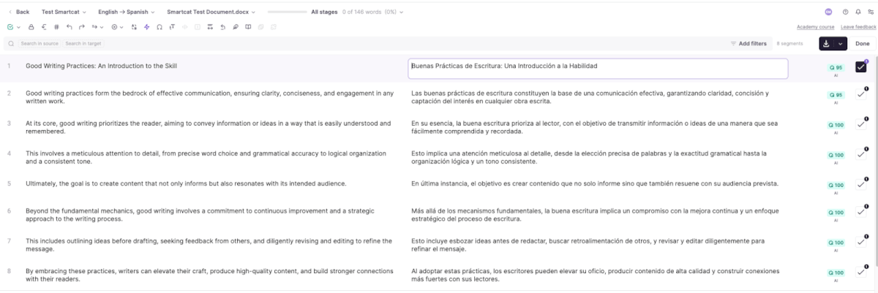This screenshot has height=293, width=878.
Task: Click the copy source to target icon
Action: (44, 27)
